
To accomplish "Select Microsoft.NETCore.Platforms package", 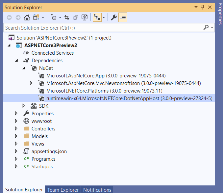I will click(104, 91).
